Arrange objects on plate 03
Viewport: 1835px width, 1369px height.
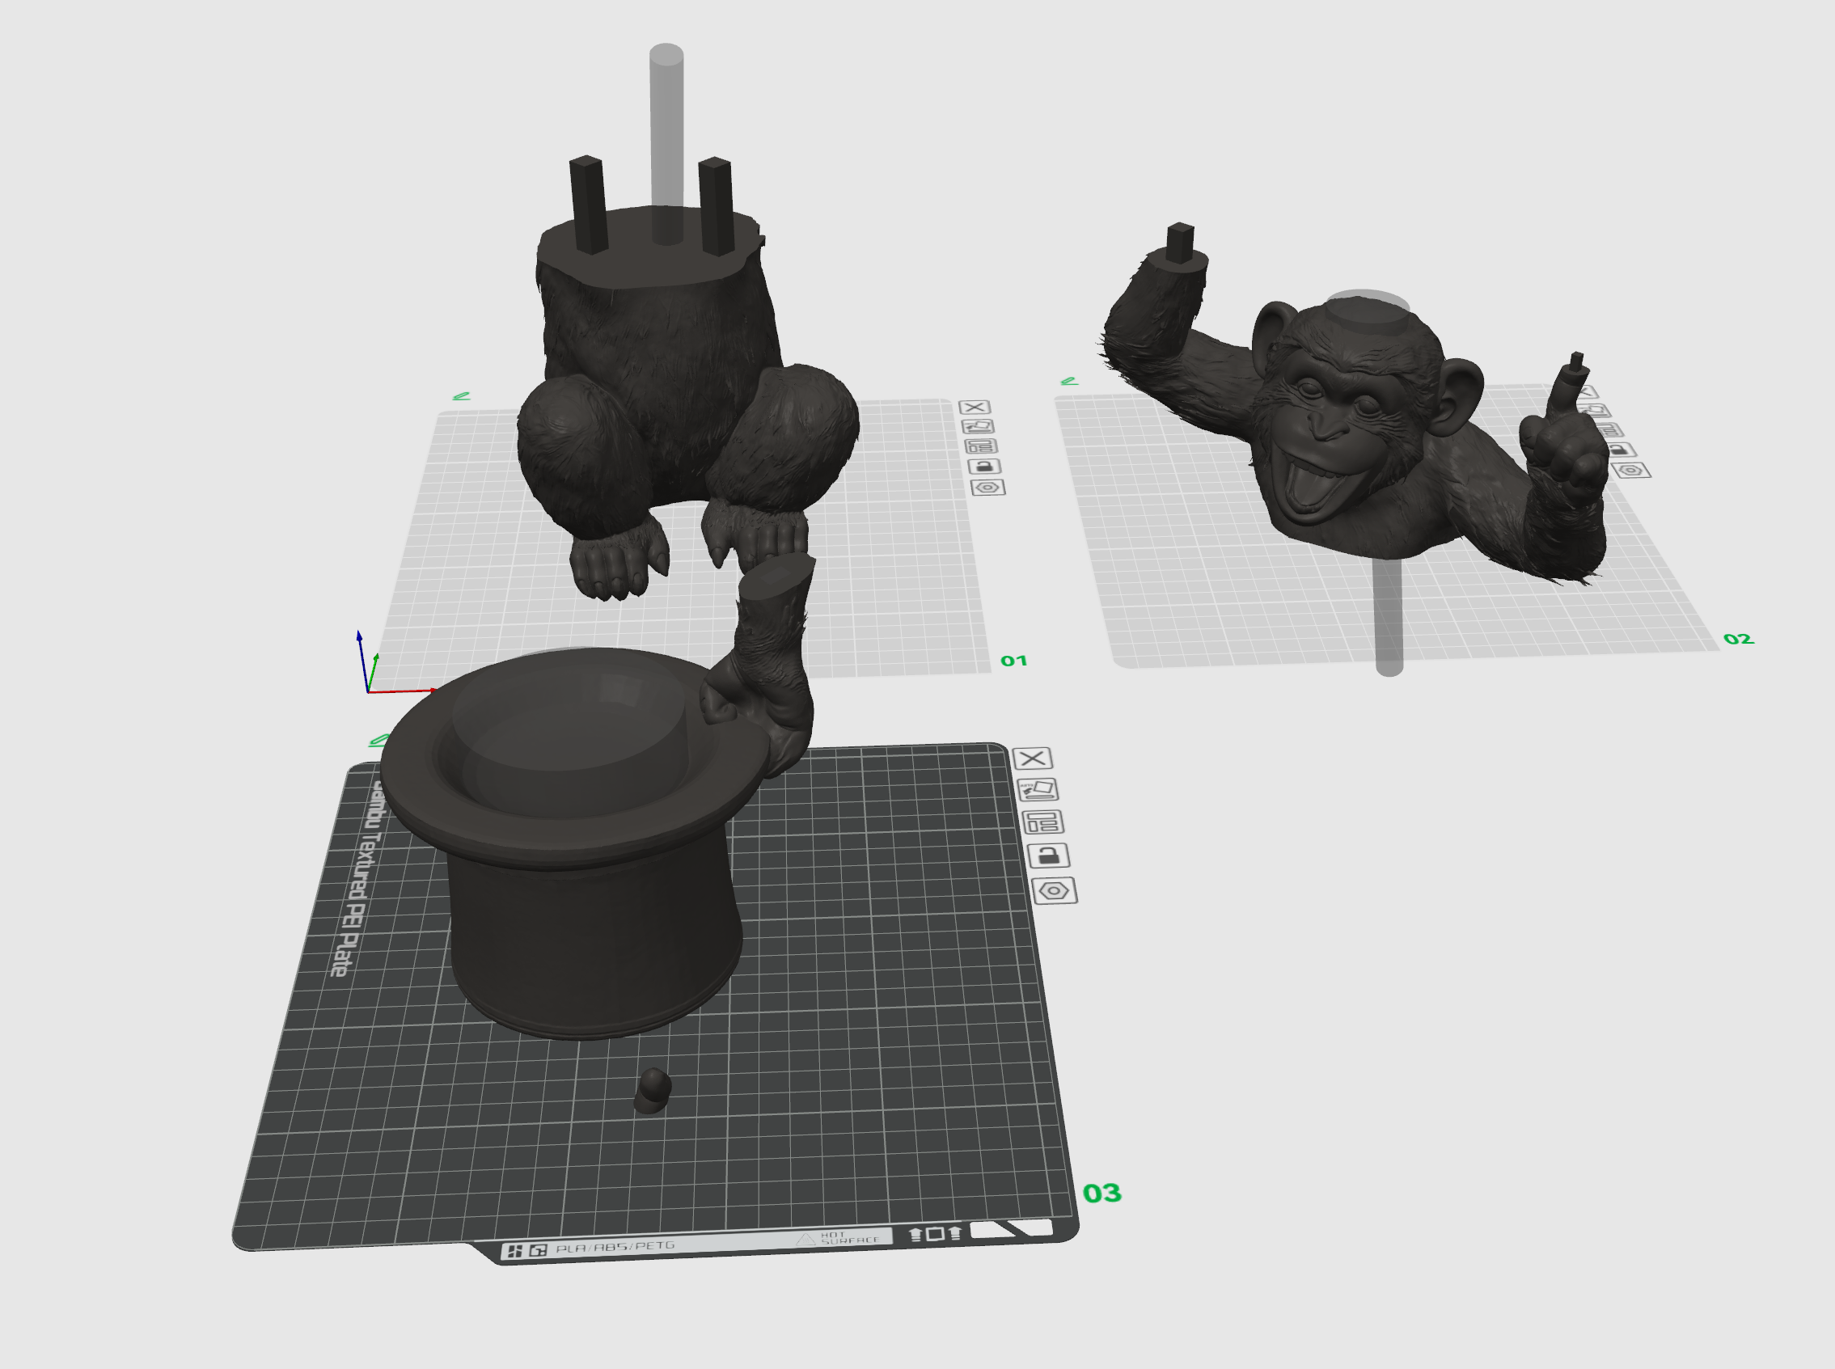coord(1042,822)
